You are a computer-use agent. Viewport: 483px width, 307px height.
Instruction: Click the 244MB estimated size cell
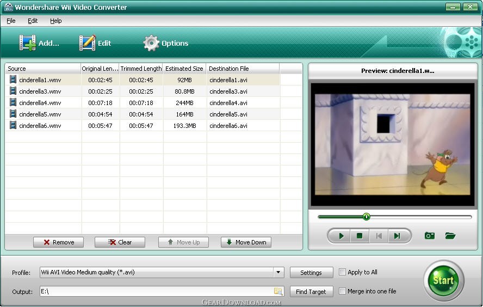coord(184,103)
